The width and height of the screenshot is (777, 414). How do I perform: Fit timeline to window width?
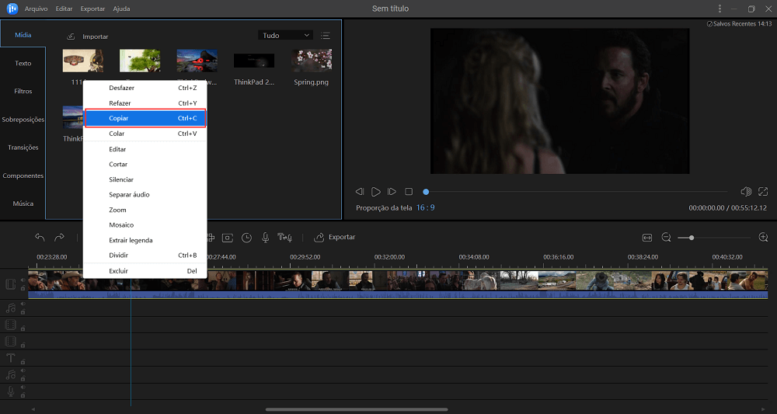tap(646, 238)
